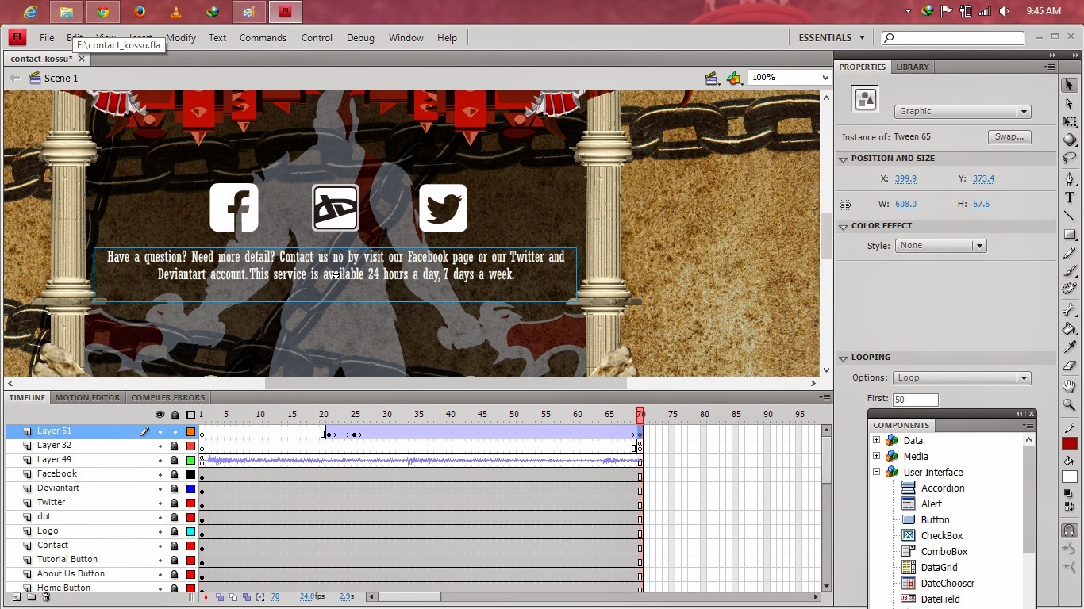
Task: Open the ESSENTIALS workspace dropdown
Action: [x=832, y=38]
